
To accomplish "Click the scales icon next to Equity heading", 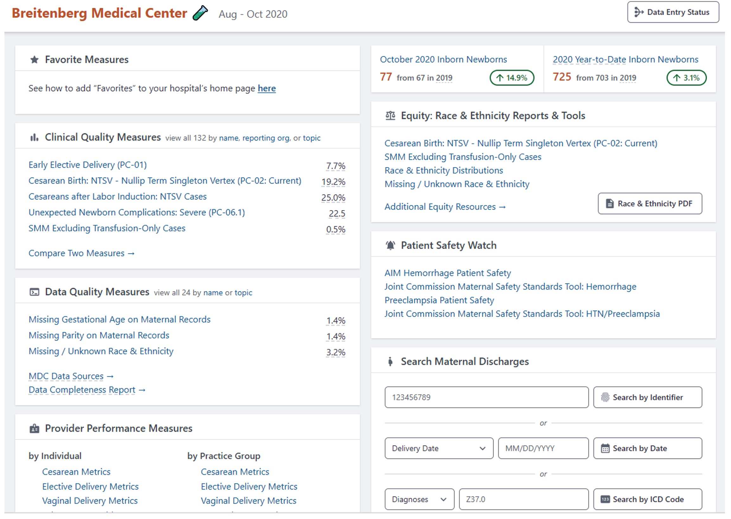I will [391, 116].
